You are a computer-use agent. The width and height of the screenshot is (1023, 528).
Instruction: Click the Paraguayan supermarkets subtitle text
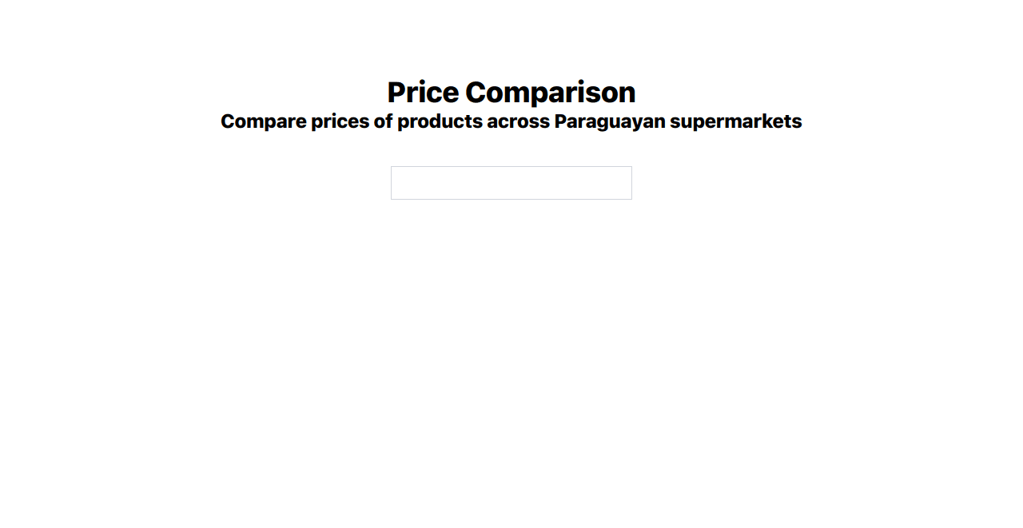511,121
